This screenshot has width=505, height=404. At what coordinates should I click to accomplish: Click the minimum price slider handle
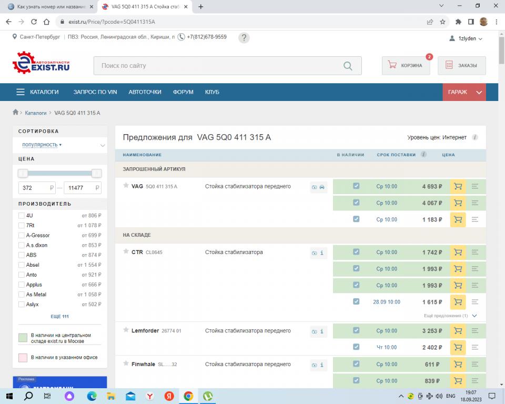pos(23,173)
